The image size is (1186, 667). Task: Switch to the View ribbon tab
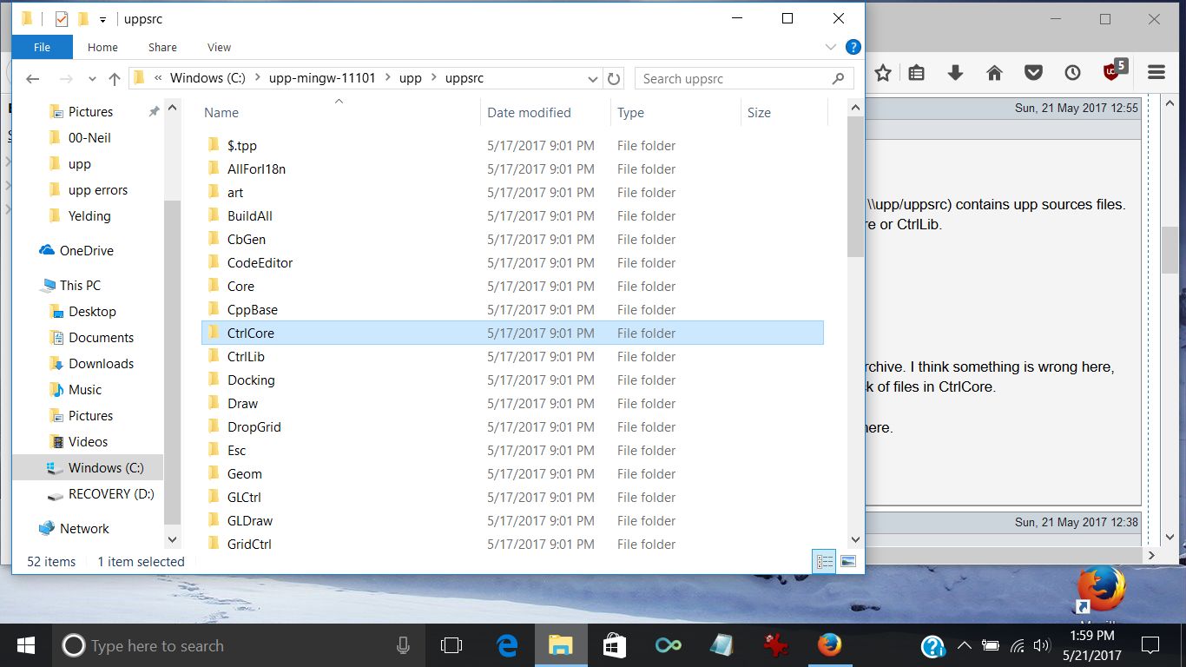(219, 48)
